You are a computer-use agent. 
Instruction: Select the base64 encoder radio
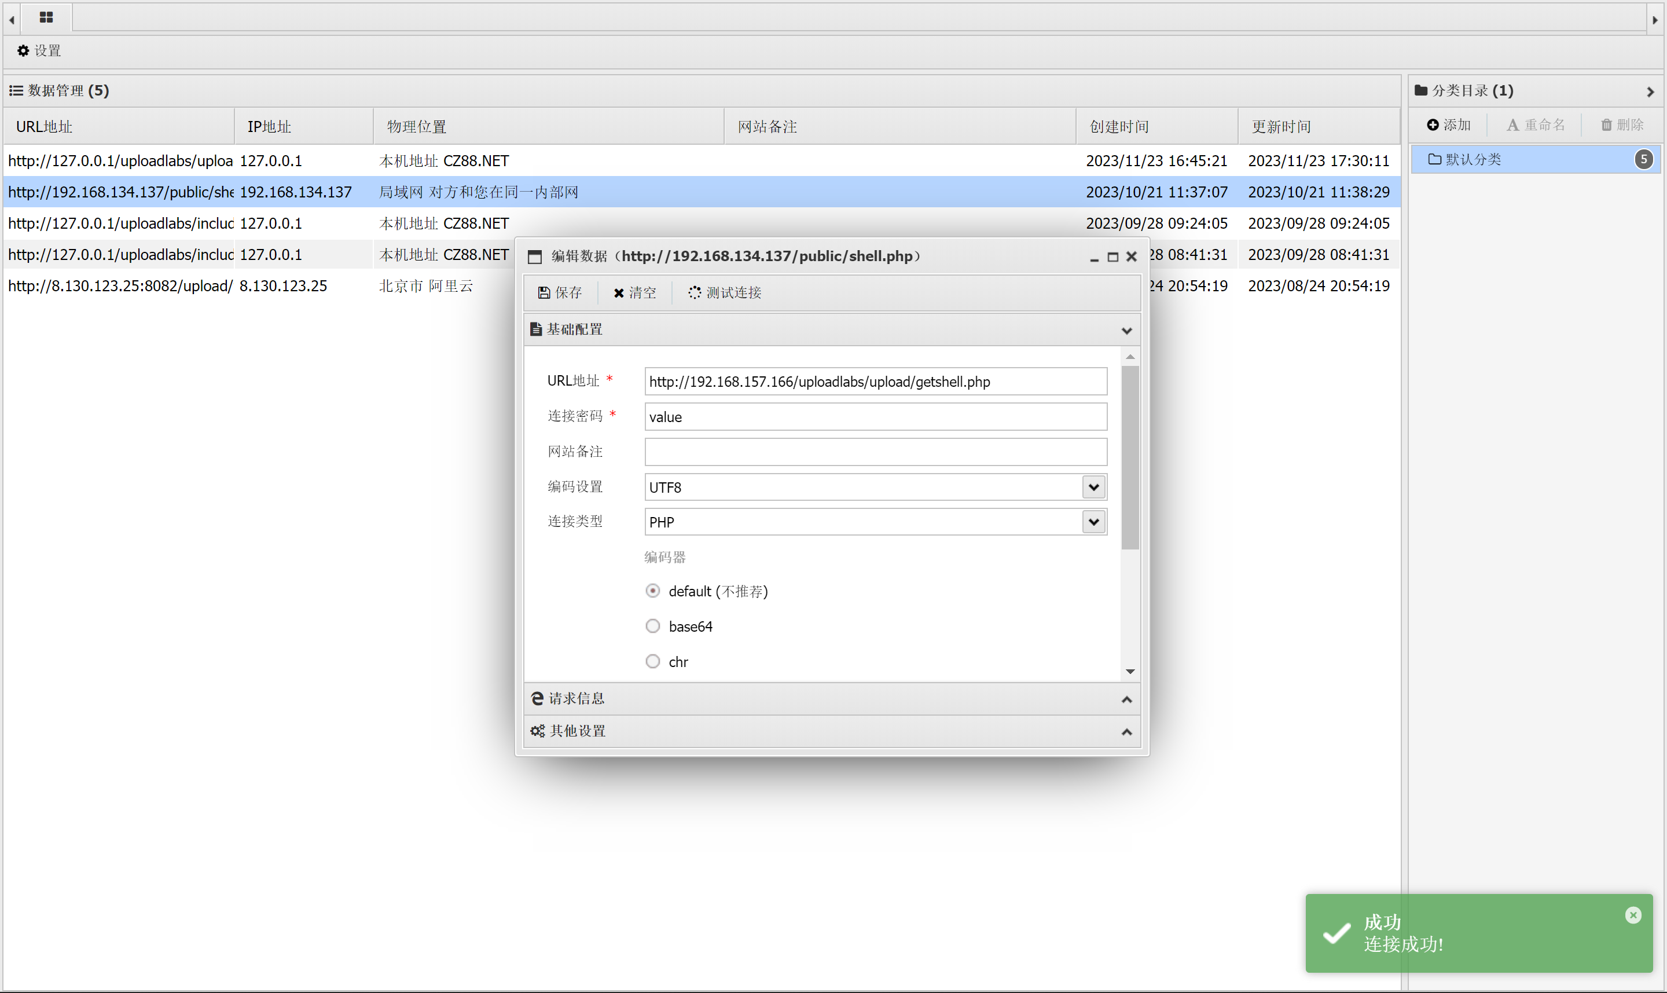click(x=653, y=626)
